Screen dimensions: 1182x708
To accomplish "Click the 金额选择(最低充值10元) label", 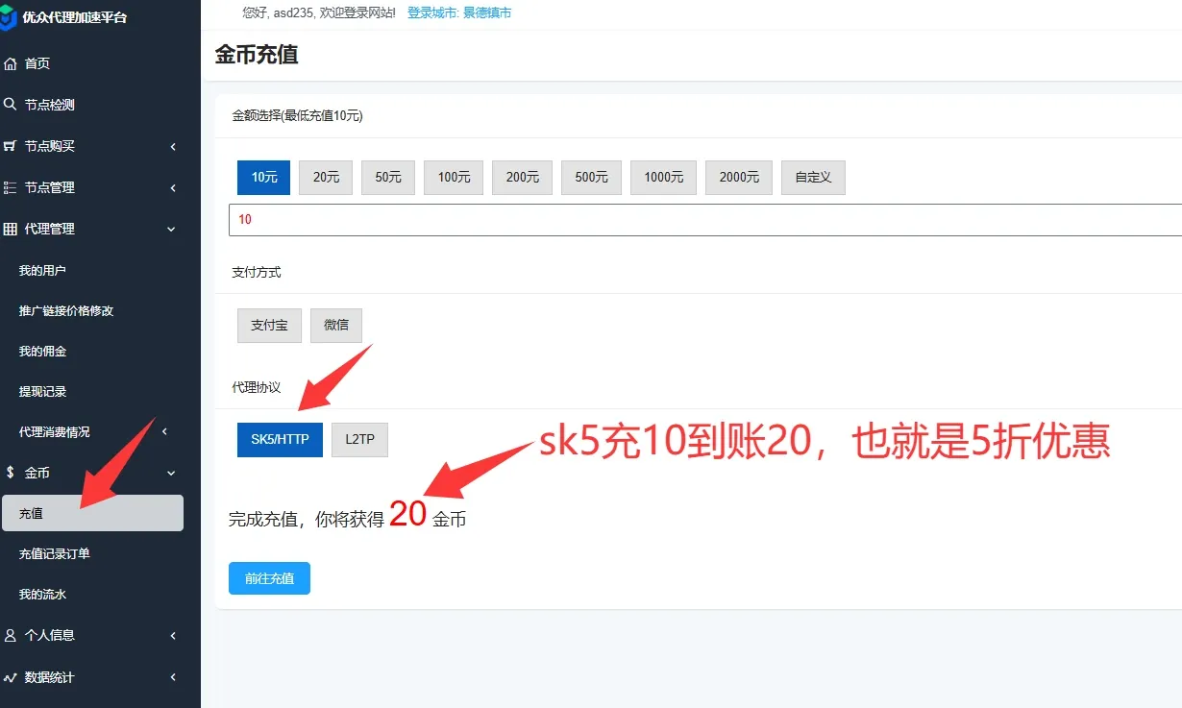I will 297,115.
